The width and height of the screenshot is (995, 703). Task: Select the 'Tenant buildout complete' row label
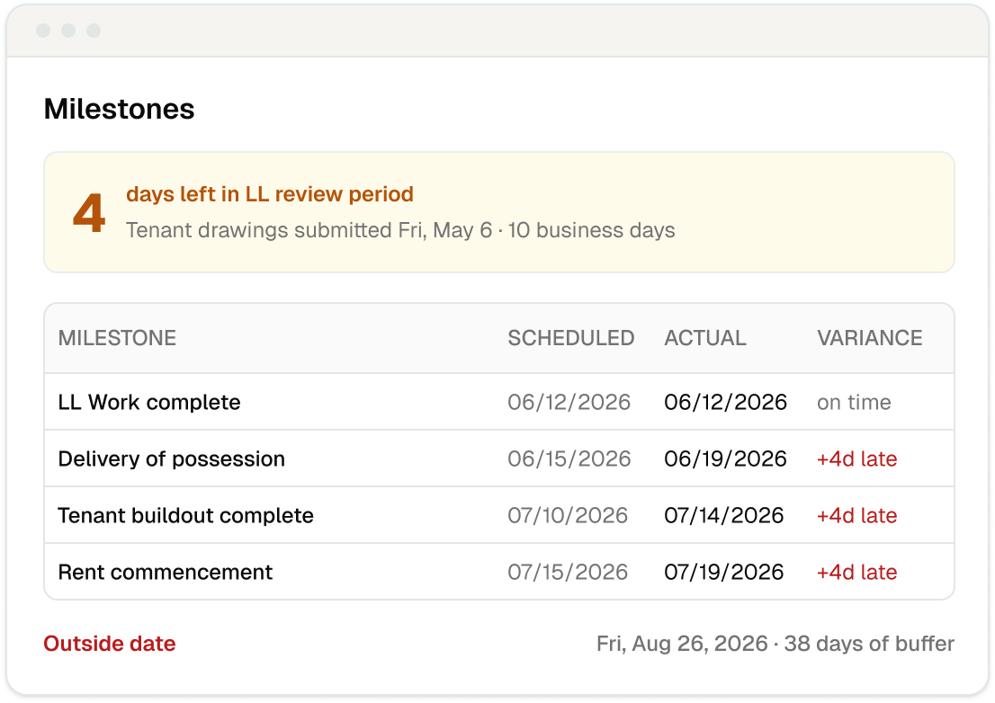pyautogui.click(x=186, y=515)
